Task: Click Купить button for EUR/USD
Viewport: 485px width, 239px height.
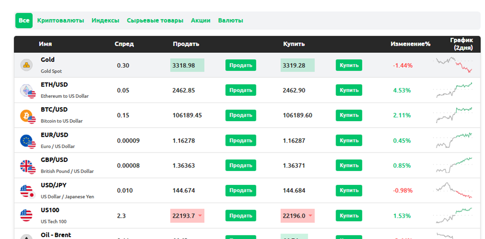Action: click(349, 141)
